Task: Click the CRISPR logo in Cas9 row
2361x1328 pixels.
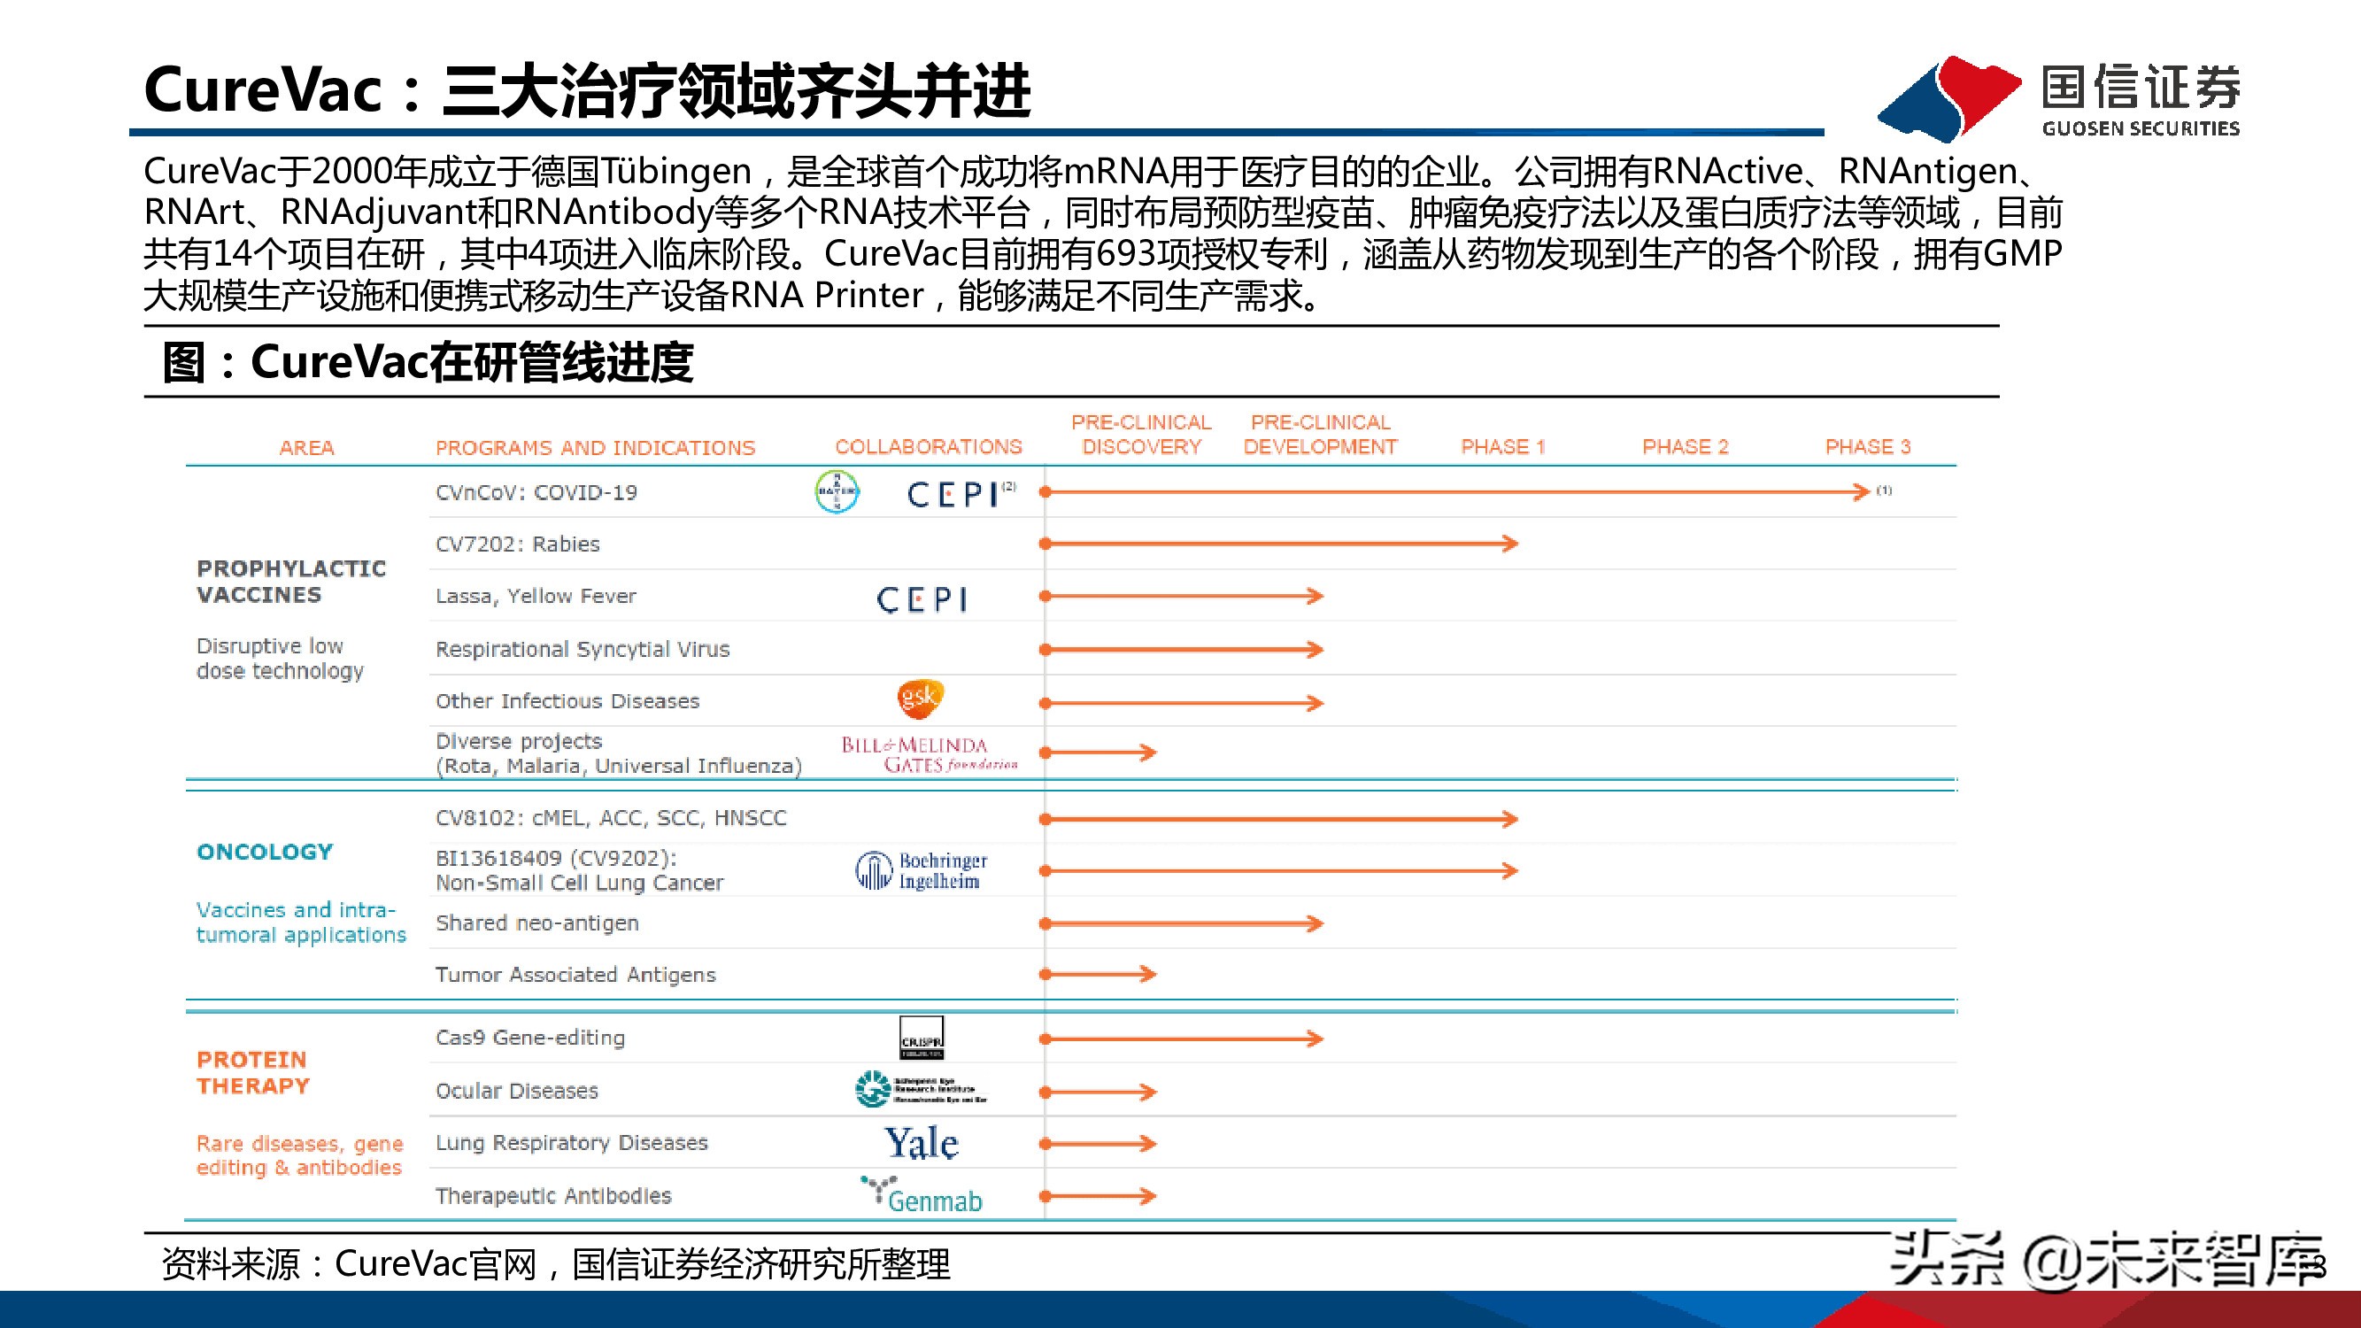Action: click(x=922, y=1038)
